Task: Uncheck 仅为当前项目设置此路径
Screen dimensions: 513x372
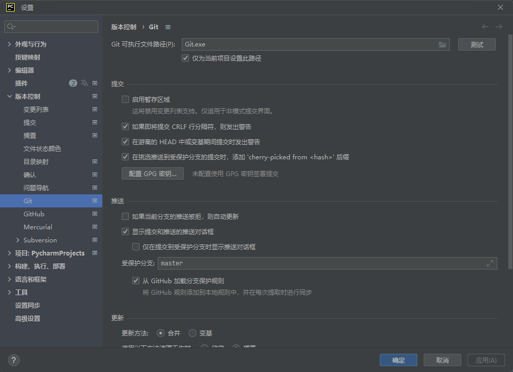Action: coord(185,58)
